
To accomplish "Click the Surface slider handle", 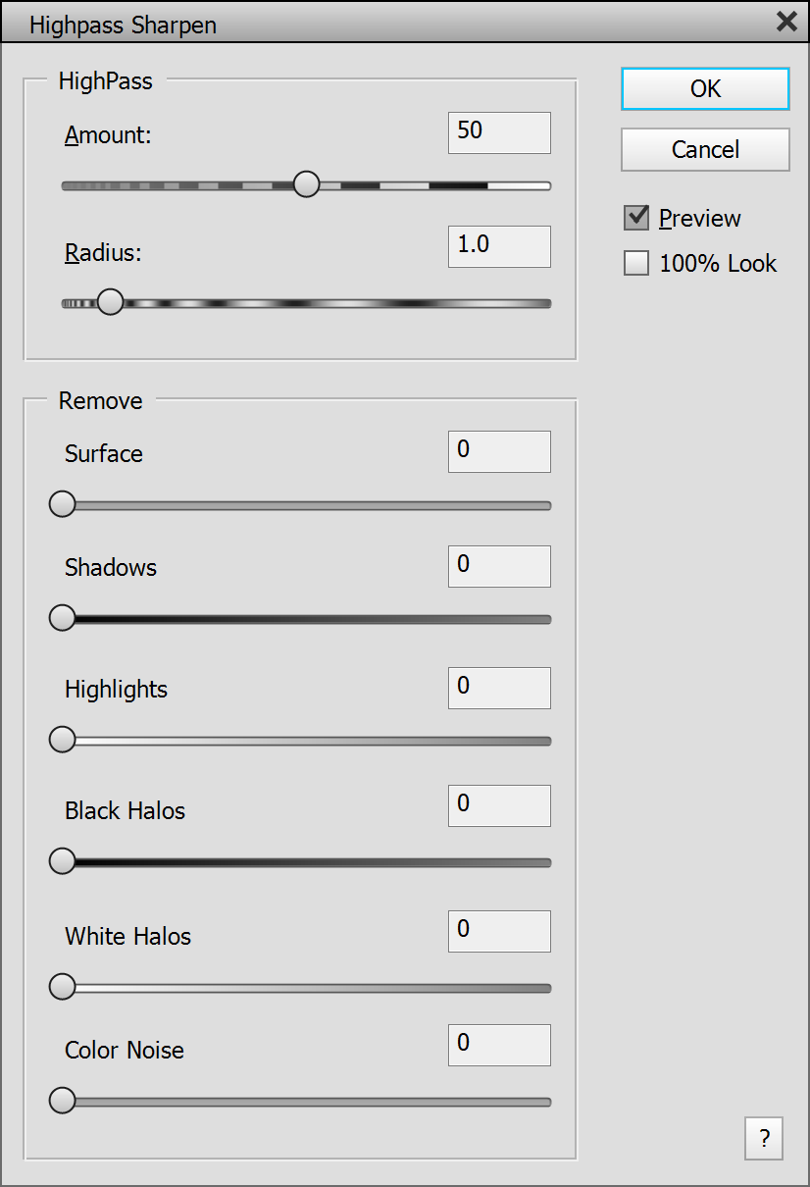I will coord(63,504).
